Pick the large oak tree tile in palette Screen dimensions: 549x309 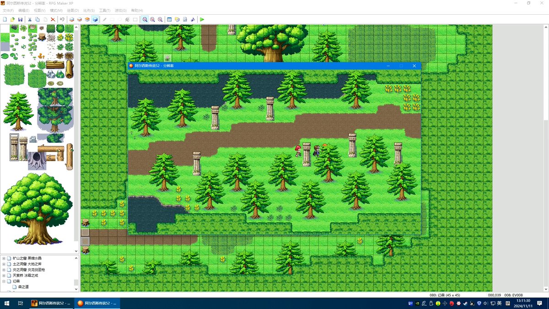37,208
